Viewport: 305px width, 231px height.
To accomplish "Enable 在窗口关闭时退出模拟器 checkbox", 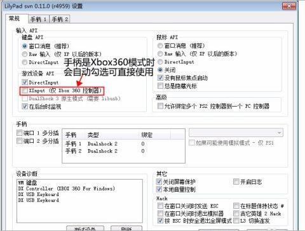I will tap(160, 213).
